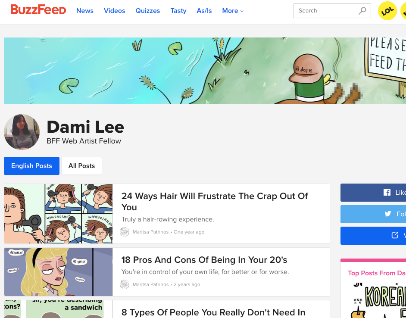This screenshot has height=318, width=406.
Task: Open '24 Ways Hair Will Frustrate' article
Action: pos(215,202)
